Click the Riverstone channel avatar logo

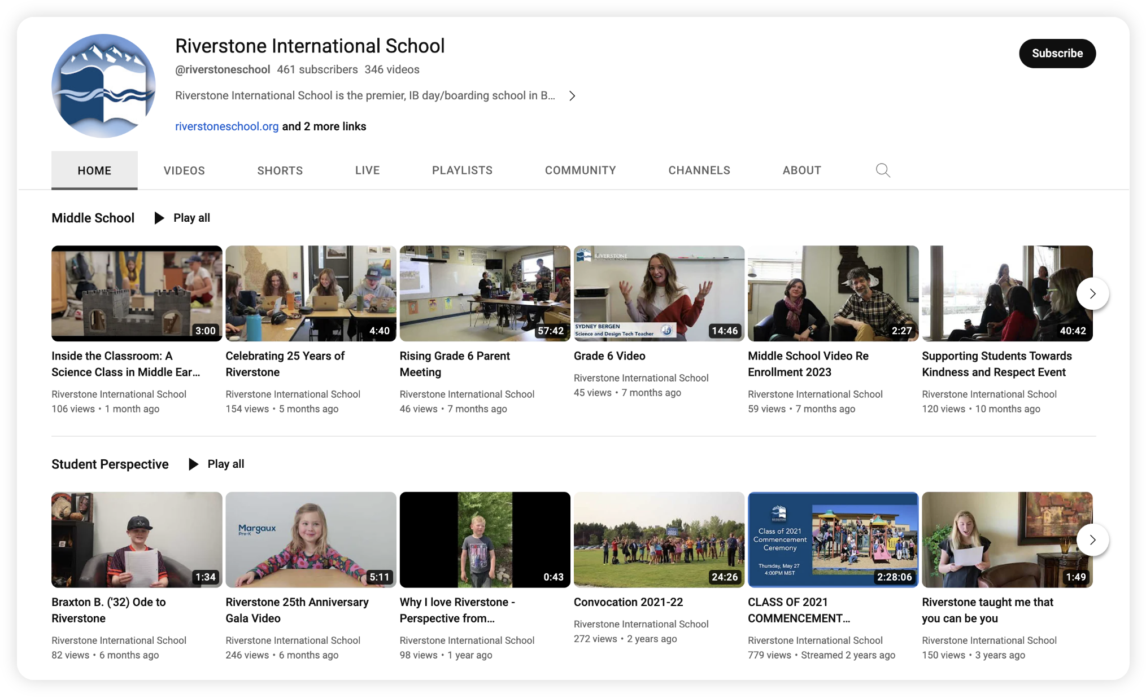coord(103,86)
